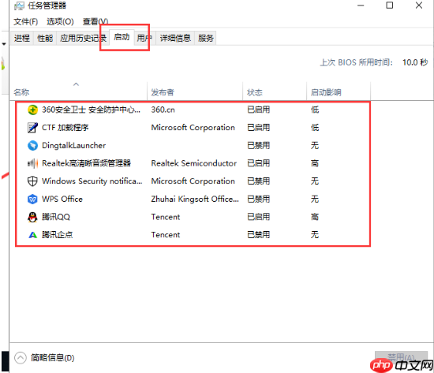Switch to the 进程 tab
The image size is (434, 373).
click(x=22, y=38)
